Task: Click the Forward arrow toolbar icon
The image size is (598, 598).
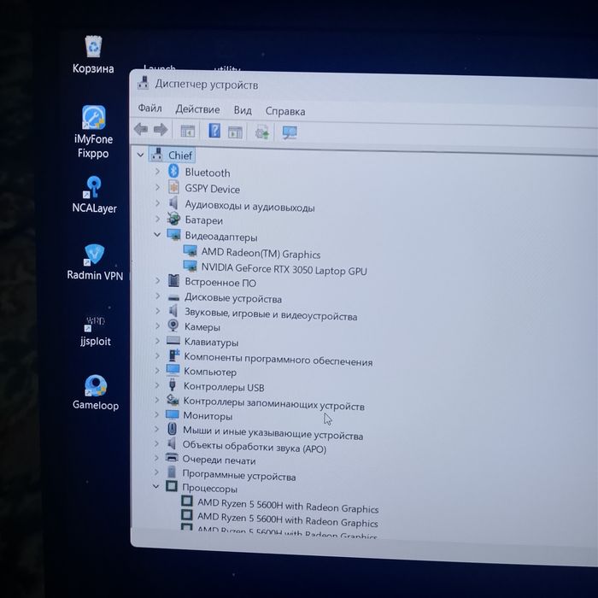Action: point(161,129)
